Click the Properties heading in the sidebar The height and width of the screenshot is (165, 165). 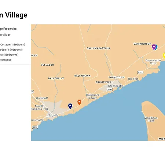point(8,29)
